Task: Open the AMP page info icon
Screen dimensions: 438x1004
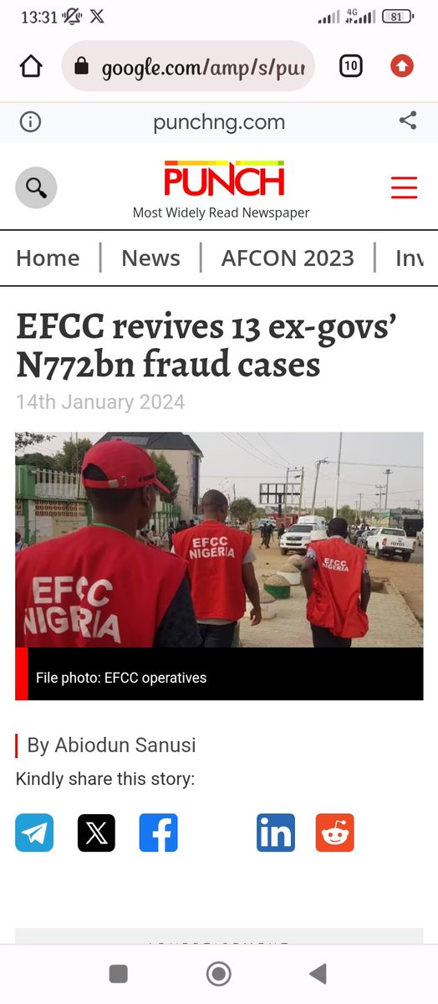Action: click(x=30, y=122)
